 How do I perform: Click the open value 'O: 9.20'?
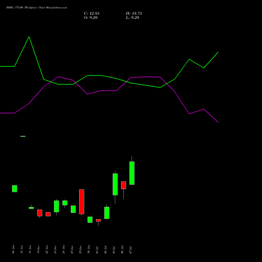[91, 18]
